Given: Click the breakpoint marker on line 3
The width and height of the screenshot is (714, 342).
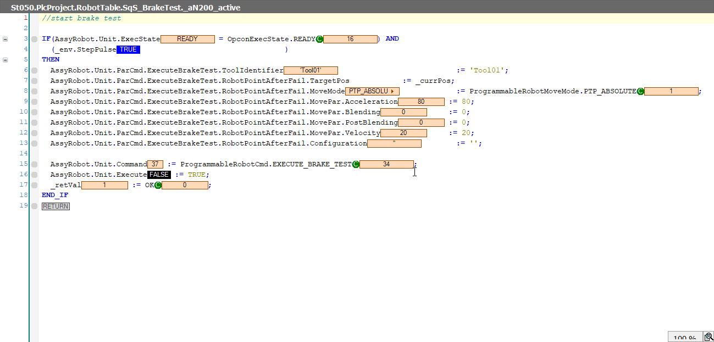Looking at the screenshot, I should (x=34, y=40).
